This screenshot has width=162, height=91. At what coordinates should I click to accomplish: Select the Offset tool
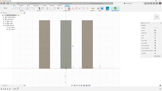click(x=43, y=8)
